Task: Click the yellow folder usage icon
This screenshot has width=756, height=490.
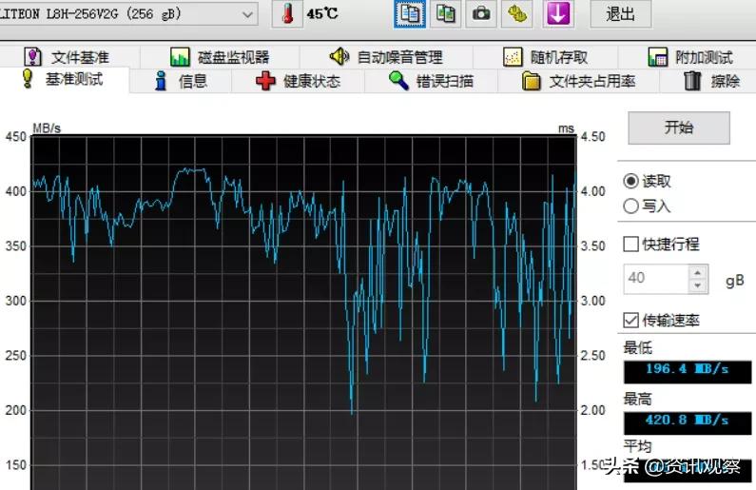Action: pyautogui.click(x=532, y=81)
